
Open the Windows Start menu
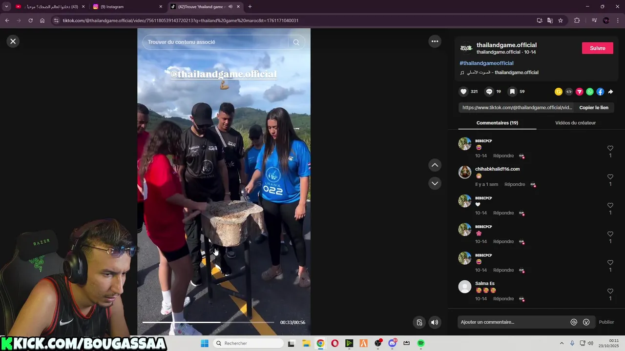coord(205,343)
